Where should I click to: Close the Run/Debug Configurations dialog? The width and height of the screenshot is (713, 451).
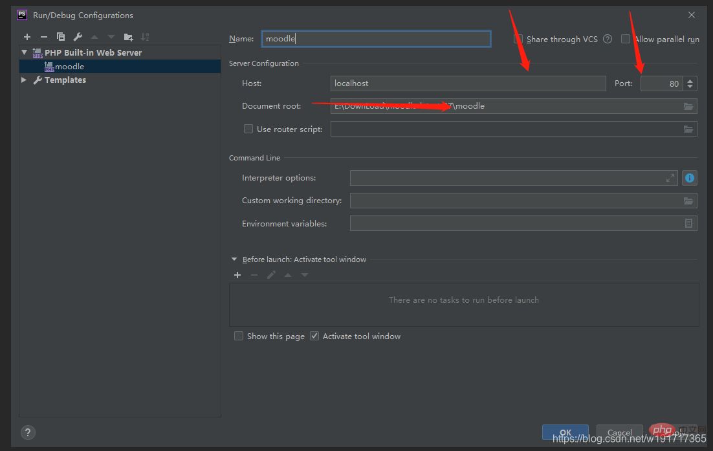coord(692,15)
